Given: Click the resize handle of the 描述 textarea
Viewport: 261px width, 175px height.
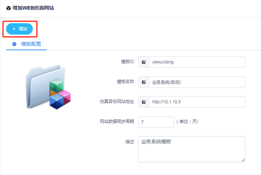Looking at the screenshot, I should coord(243,160).
